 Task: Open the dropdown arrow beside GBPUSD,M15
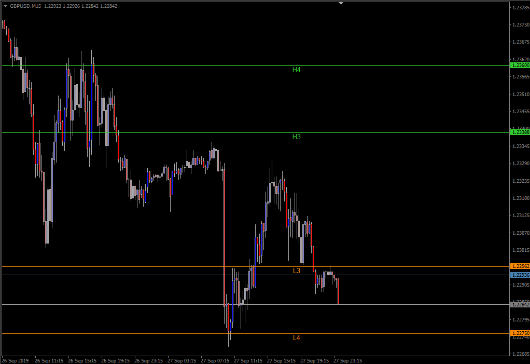tap(5, 6)
